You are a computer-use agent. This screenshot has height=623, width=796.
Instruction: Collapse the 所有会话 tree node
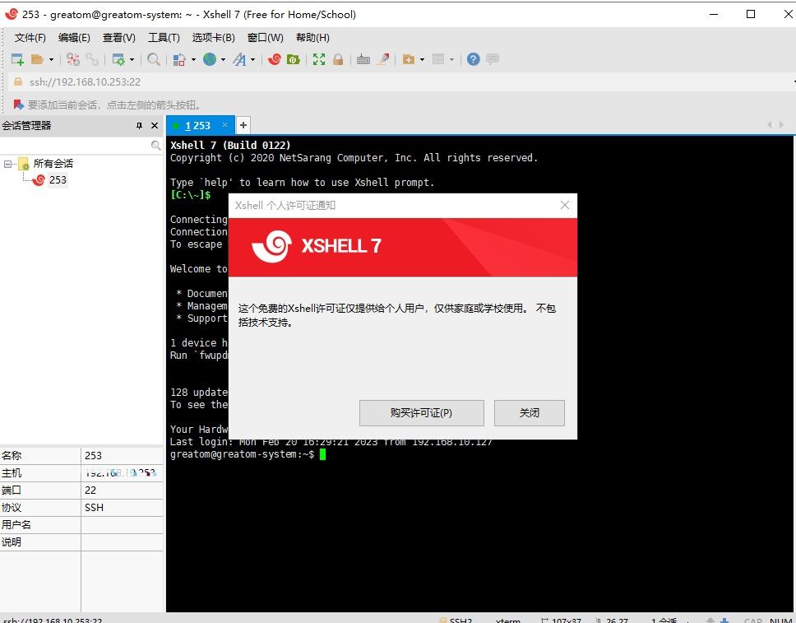pos(8,163)
